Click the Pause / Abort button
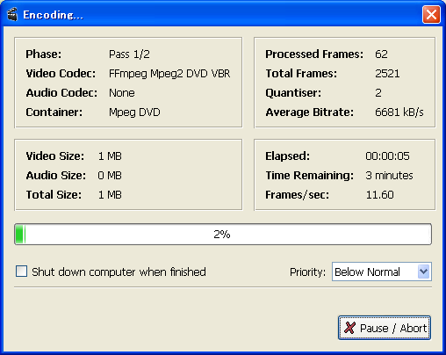446x355 pixels. coord(385,328)
